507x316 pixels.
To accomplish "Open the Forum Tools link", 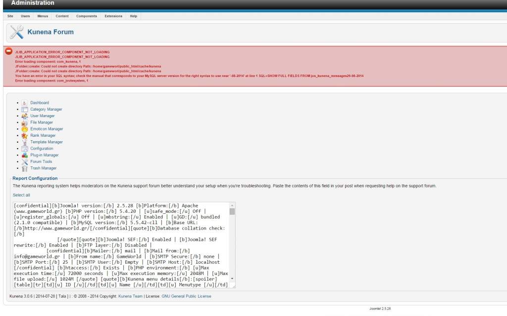I will pos(41,161).
